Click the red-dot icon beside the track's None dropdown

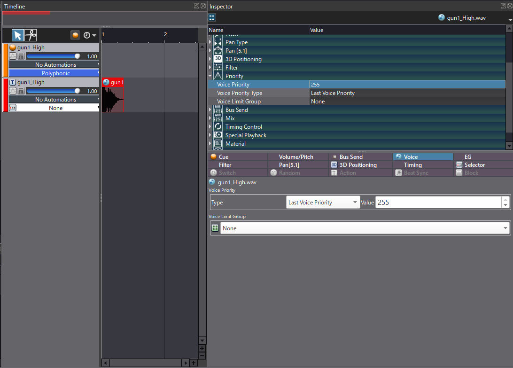pyautogui.click(x=13, y=108)
